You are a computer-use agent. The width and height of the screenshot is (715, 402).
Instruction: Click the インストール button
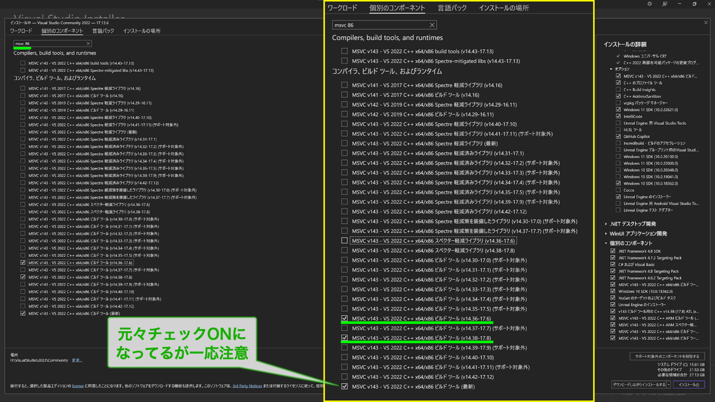[689, 385]
